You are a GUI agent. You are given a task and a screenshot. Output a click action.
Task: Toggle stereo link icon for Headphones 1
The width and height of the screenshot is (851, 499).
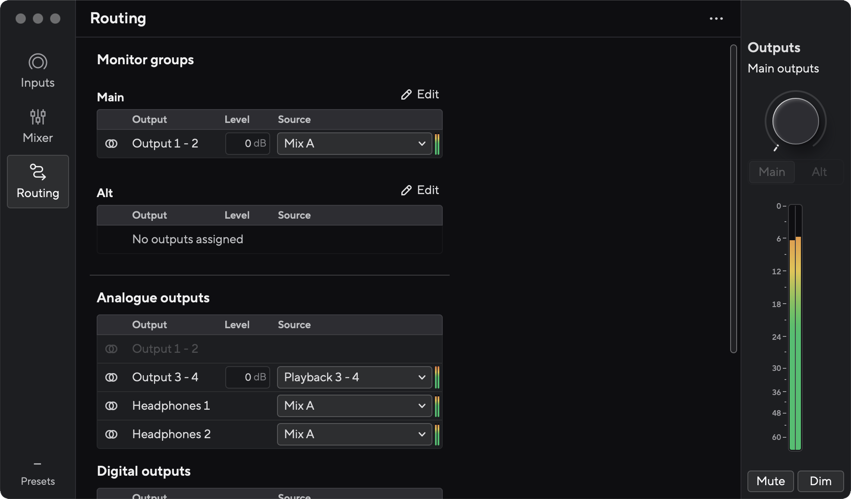pyautogui.click(x=111, y=406)
